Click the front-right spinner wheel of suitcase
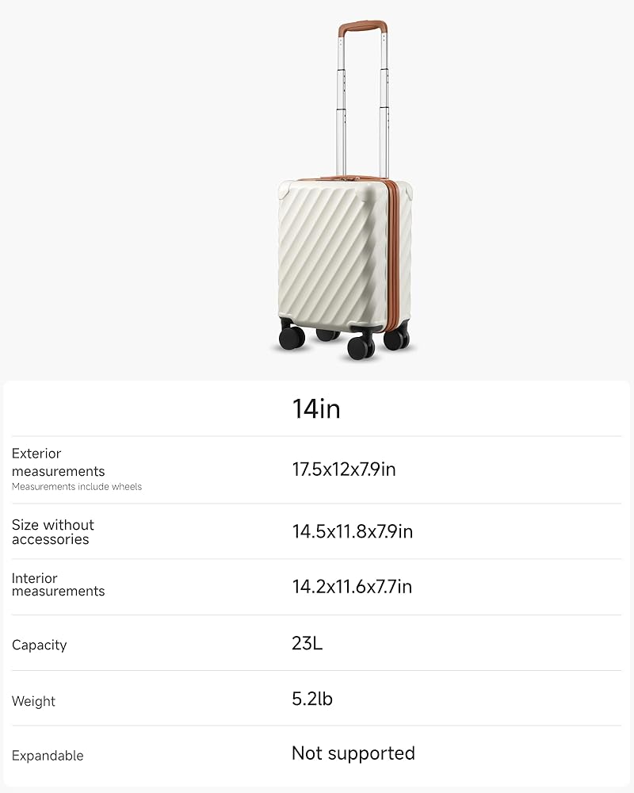The height and width of the screenshot is (793, 634). point(361,347)
